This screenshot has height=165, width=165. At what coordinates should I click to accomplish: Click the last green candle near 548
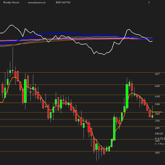pyautogui.click(x=152, y=116)
